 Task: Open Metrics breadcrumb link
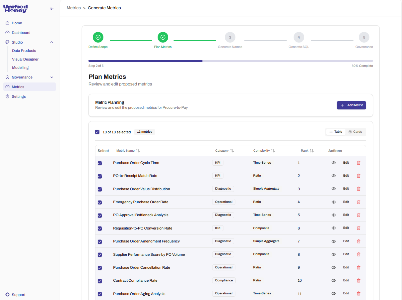point(74,8)
